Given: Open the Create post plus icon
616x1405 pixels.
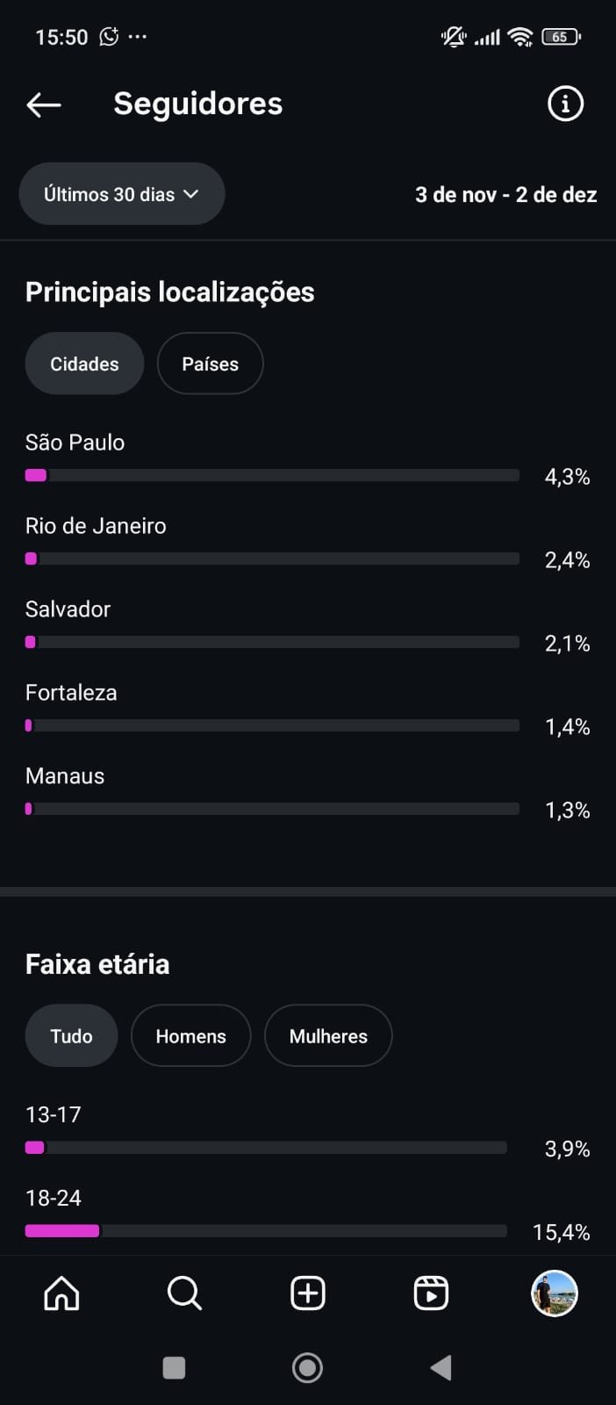Looking at the screenshot, I should click(x=307, y=1292).
